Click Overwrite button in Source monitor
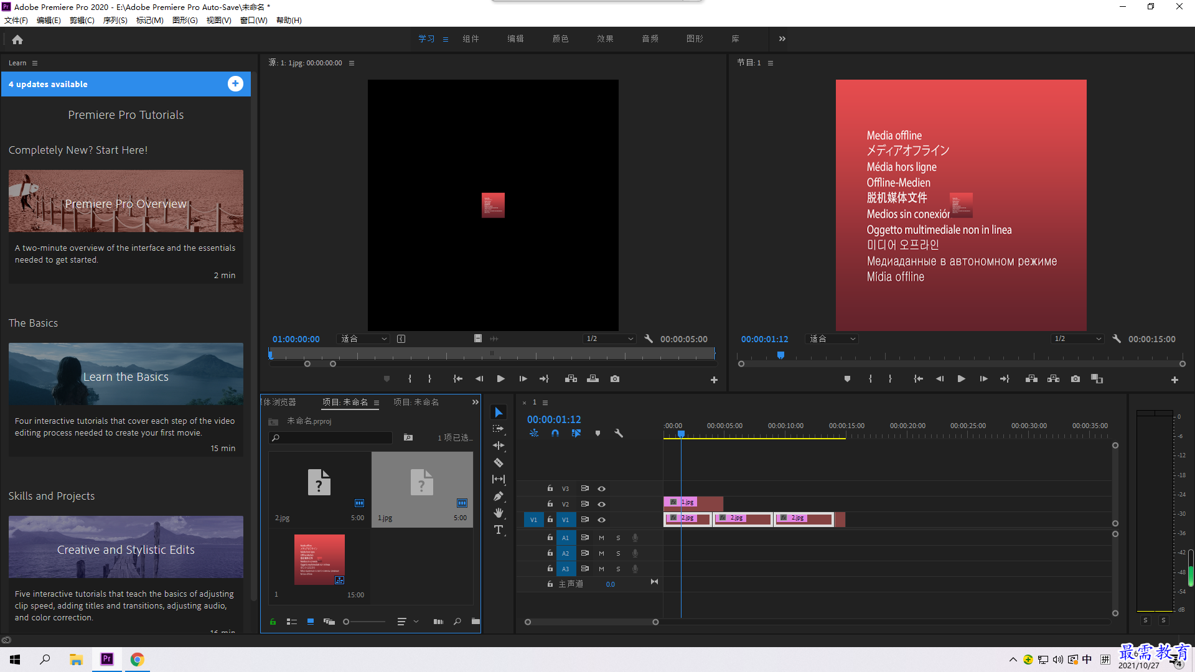 point(593,379)
